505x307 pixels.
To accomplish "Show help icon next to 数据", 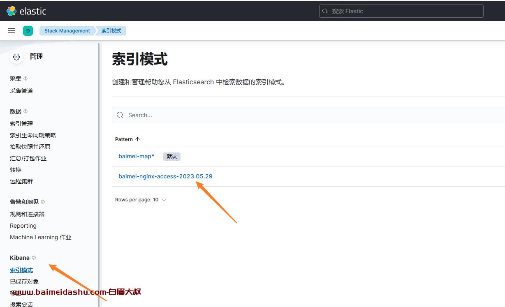I will 25,111.
